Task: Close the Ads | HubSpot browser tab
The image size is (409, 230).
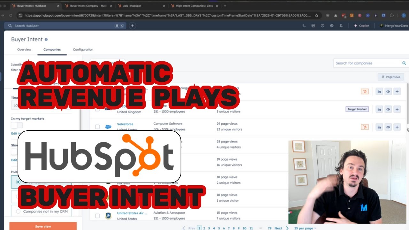Action: [x=164, y=6]
